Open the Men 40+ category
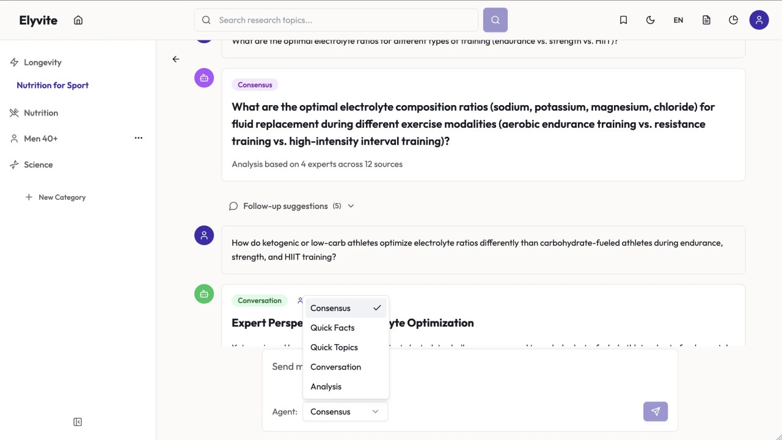Viewport: 782px width, 440px height. [x=41, y=139]
